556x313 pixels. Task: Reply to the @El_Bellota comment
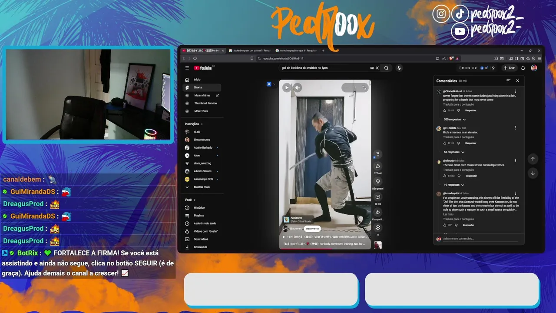[471, 143]
